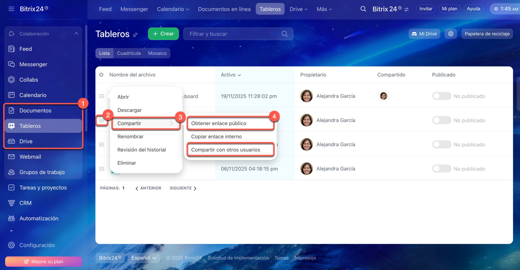Screen dimensions: 520x270
Task: Click the column settings gear in table header
Action: click(101, 75)
